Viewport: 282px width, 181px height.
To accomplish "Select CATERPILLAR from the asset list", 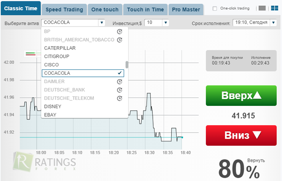I will pos(83,48).
